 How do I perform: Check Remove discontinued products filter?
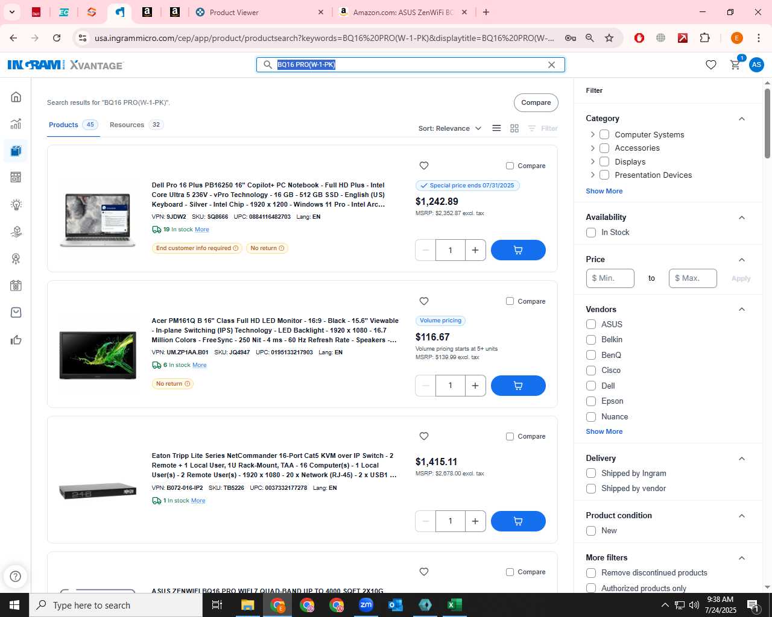tap(591, 573)
